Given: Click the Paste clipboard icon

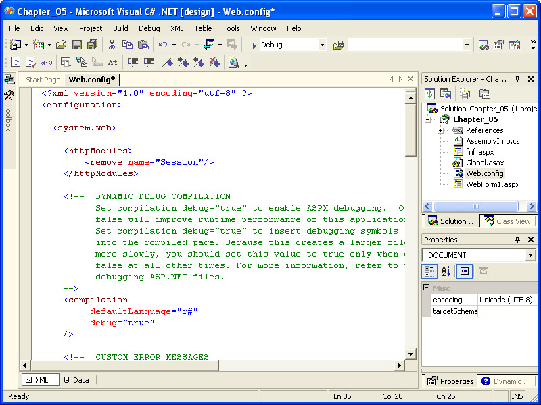Looking at the screenshot, I should pyautogui.click(x=143, y=45).
